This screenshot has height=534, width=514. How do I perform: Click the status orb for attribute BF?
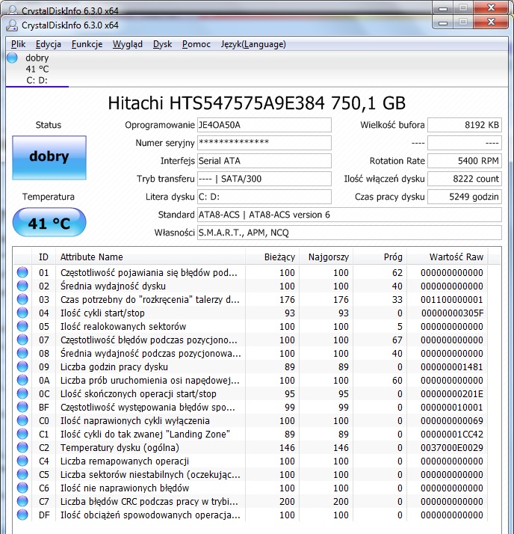pos(22,407)
